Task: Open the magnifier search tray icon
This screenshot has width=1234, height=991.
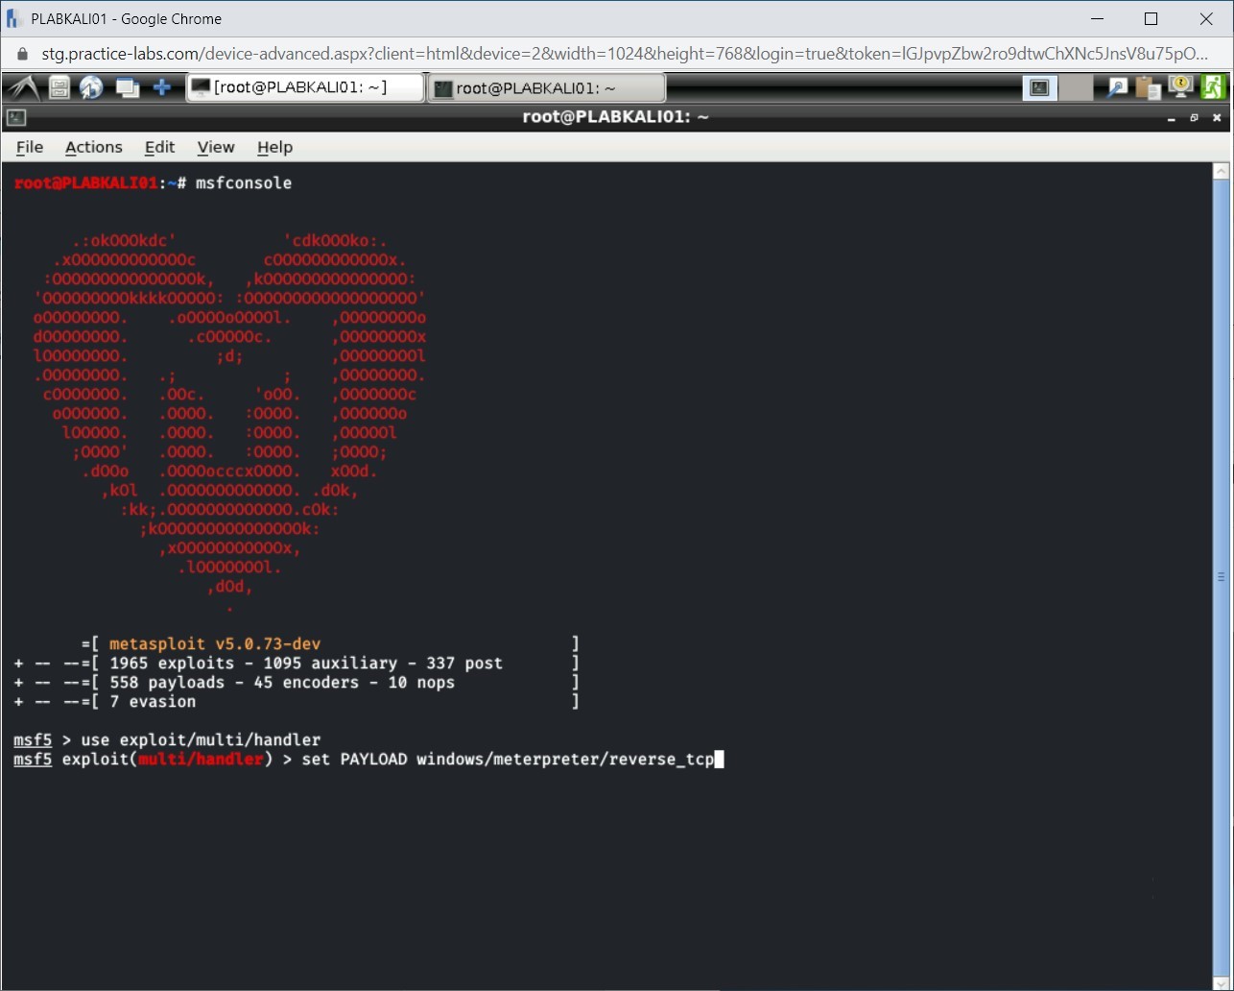Action: 1117,88
